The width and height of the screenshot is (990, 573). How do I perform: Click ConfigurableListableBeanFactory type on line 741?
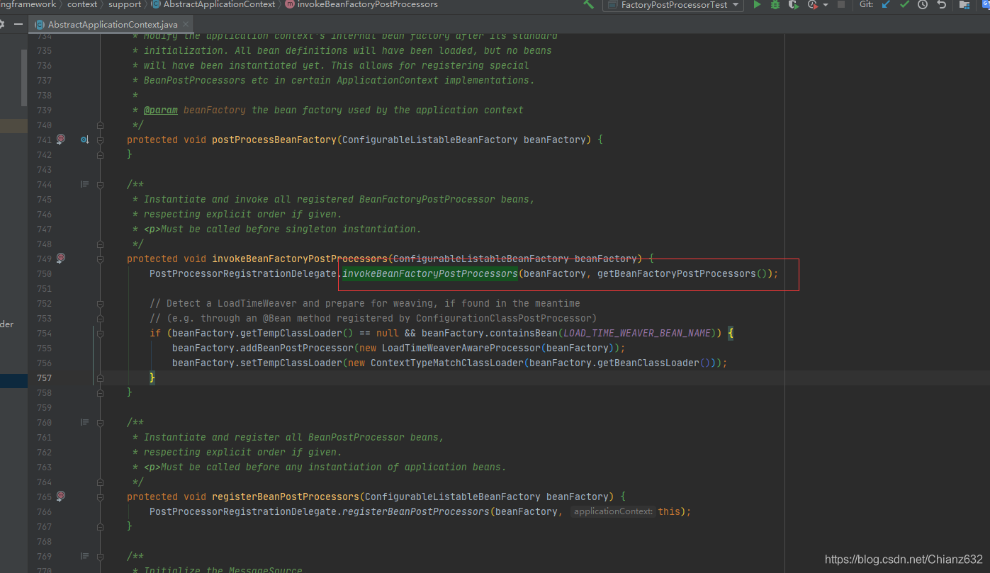pos(430,140)
